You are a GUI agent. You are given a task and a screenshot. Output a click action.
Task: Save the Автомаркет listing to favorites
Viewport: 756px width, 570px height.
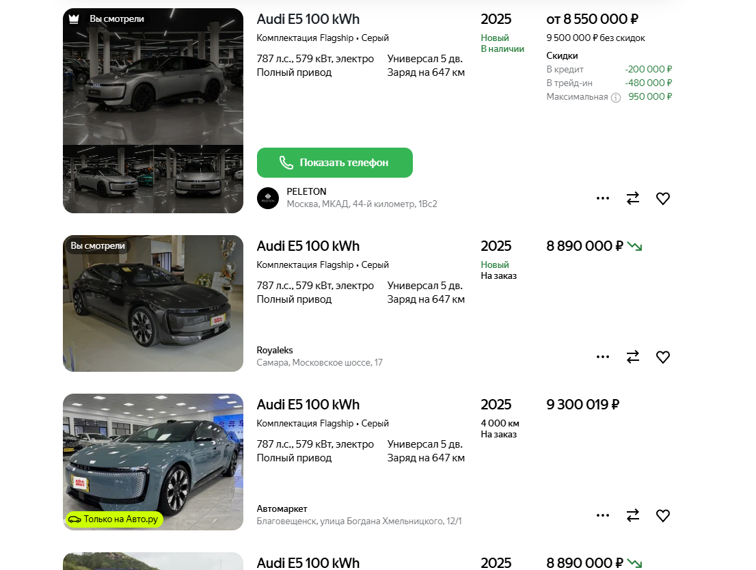point(662,515)
